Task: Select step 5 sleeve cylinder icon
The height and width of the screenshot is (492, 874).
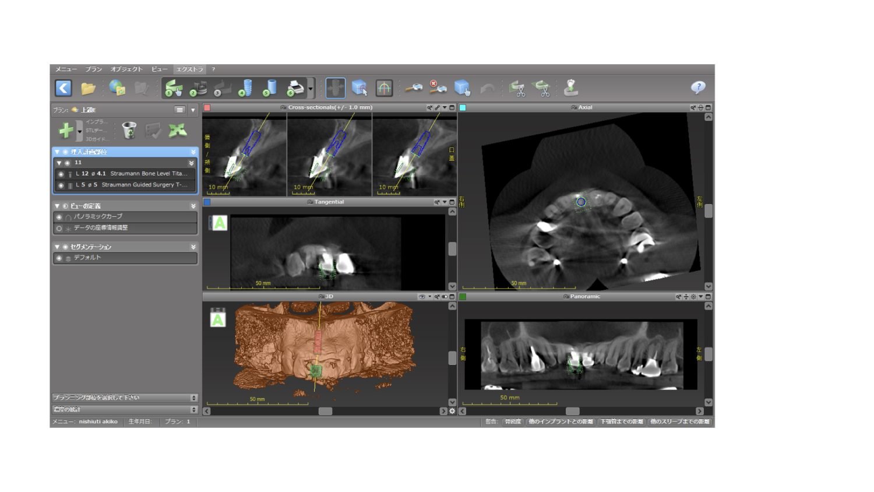Action: 270,88
